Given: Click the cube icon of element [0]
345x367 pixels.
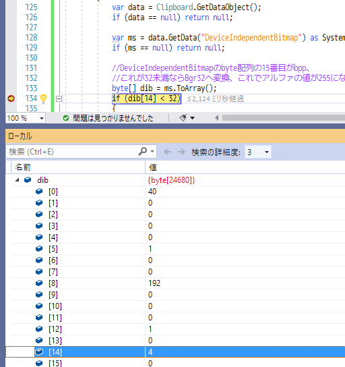Looking at the screenshot, I should (39, 191).
